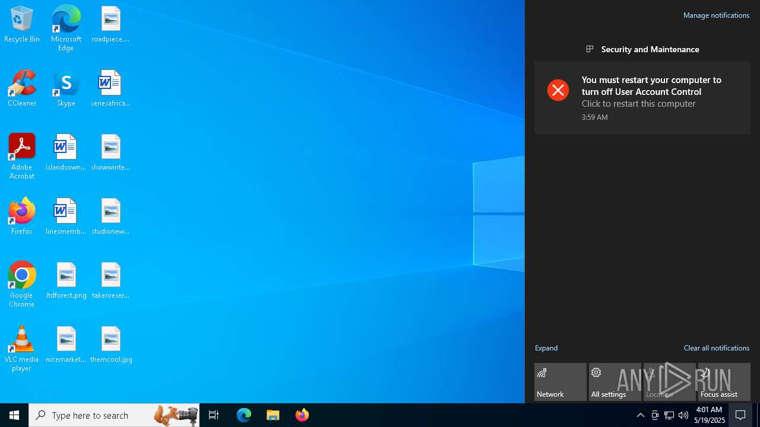This screenshot has height=427, width=760.
Task: Close the Action Center via notification icon
Action: (x=741, y=415)
